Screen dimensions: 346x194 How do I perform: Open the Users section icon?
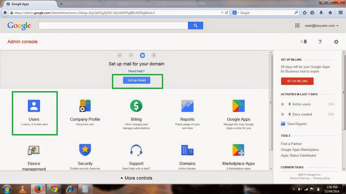tap(34, 106)
